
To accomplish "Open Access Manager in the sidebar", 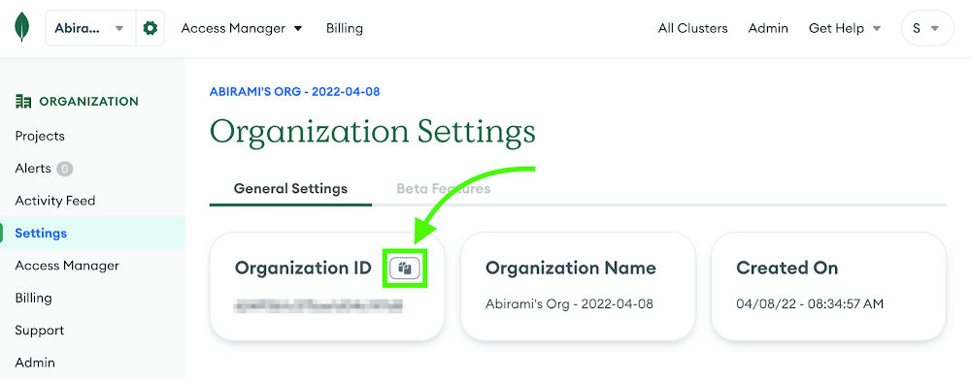I will tap(67, 266).
